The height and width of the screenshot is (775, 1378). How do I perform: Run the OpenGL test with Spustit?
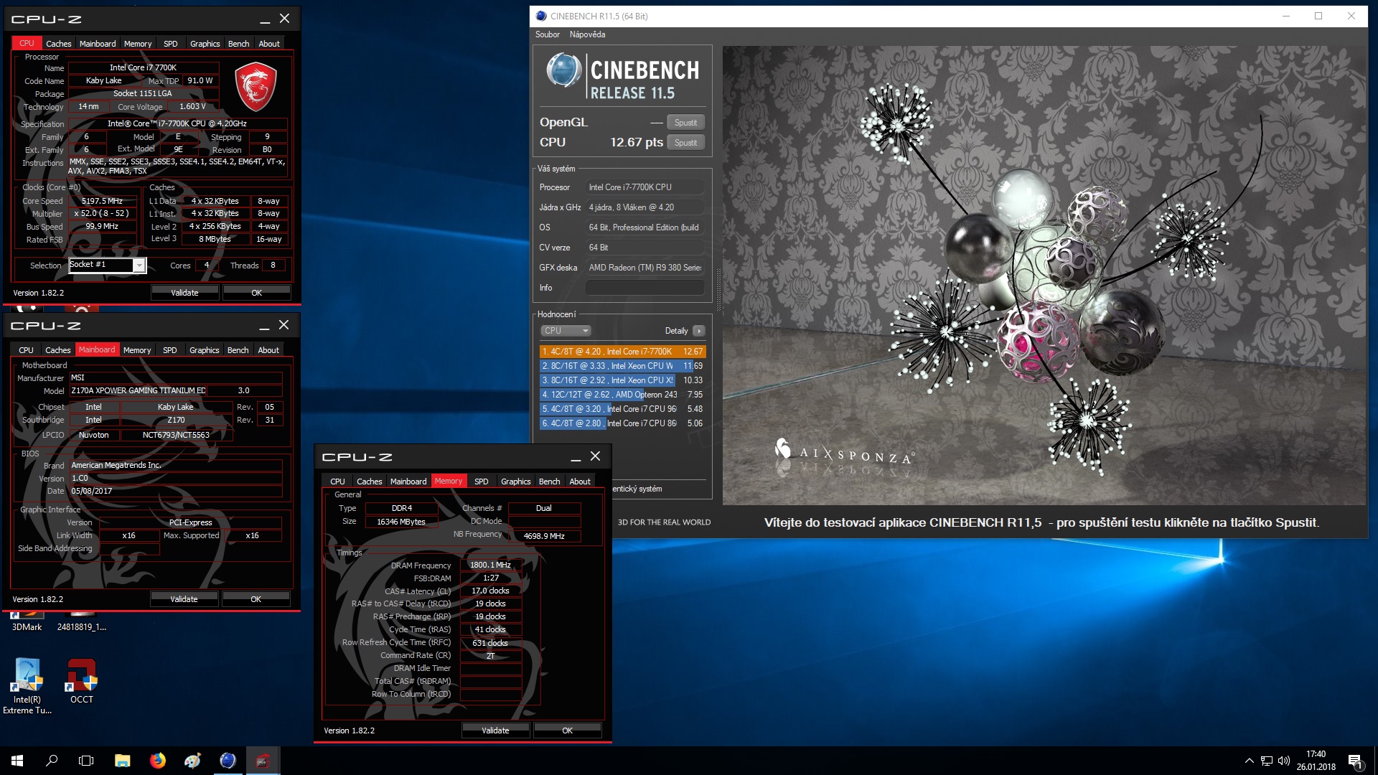(685, 123)
